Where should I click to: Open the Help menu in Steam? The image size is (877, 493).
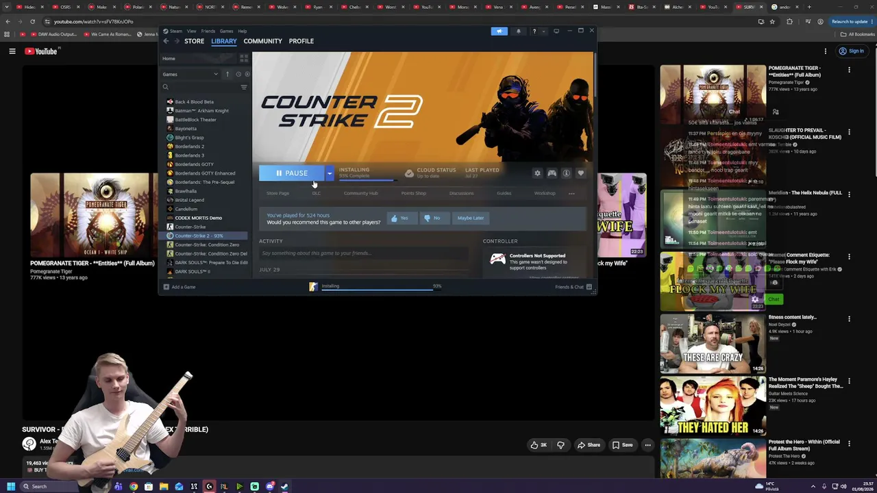pyautogui.click(x=243, y=31)
